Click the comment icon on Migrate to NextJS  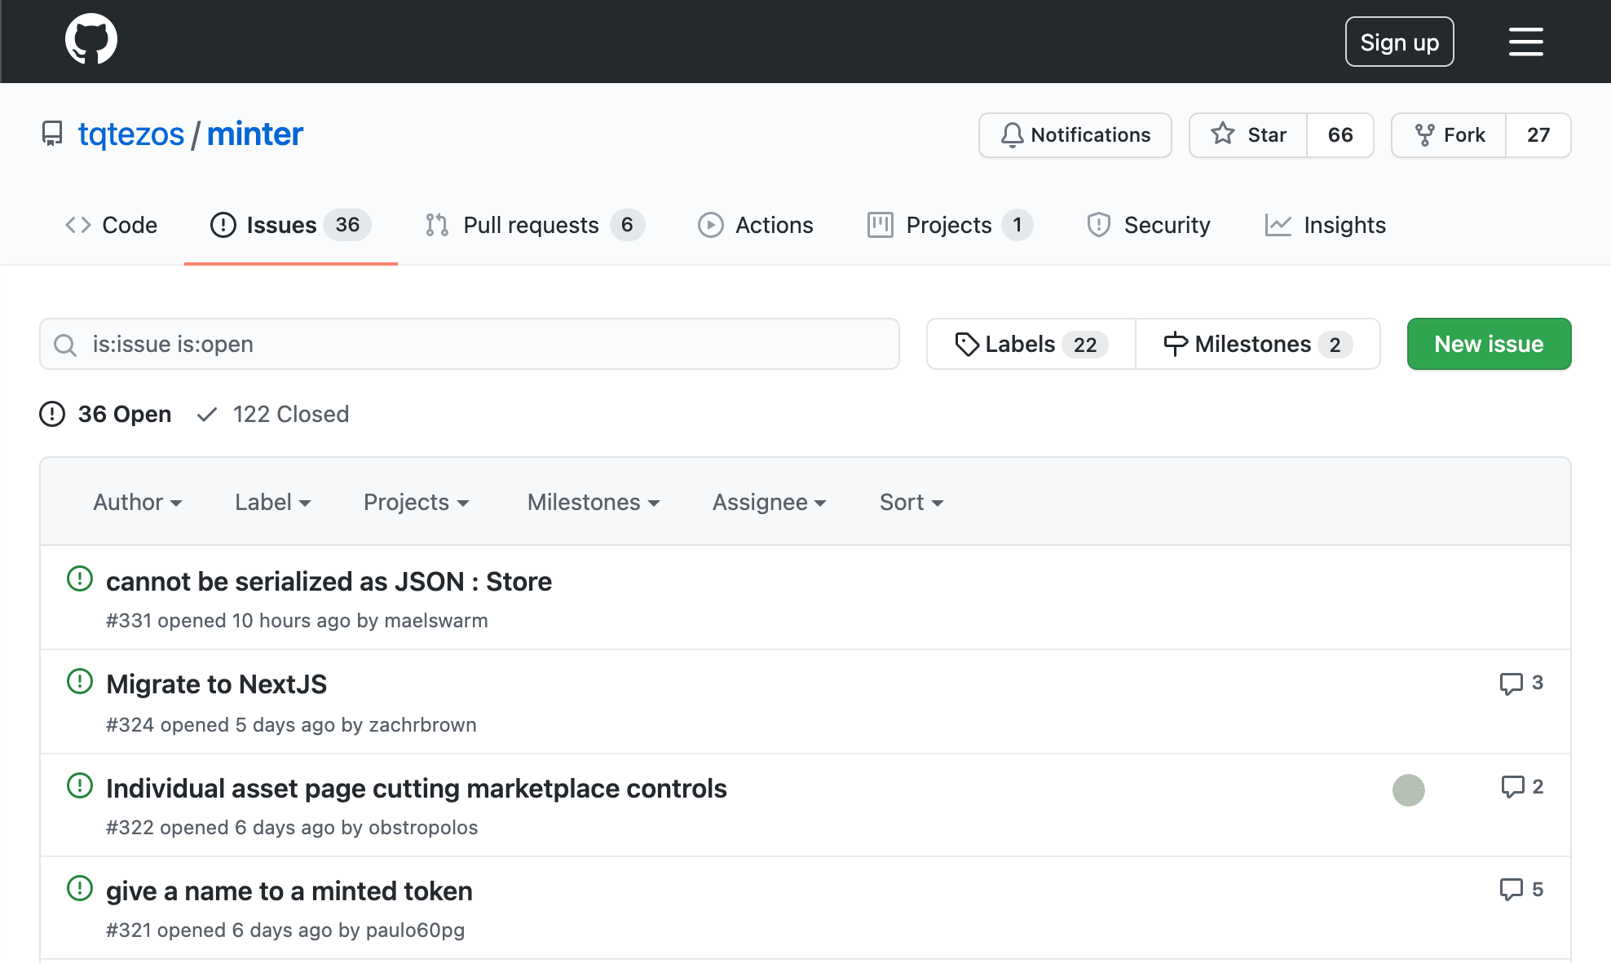click(x=1511, y=684)
